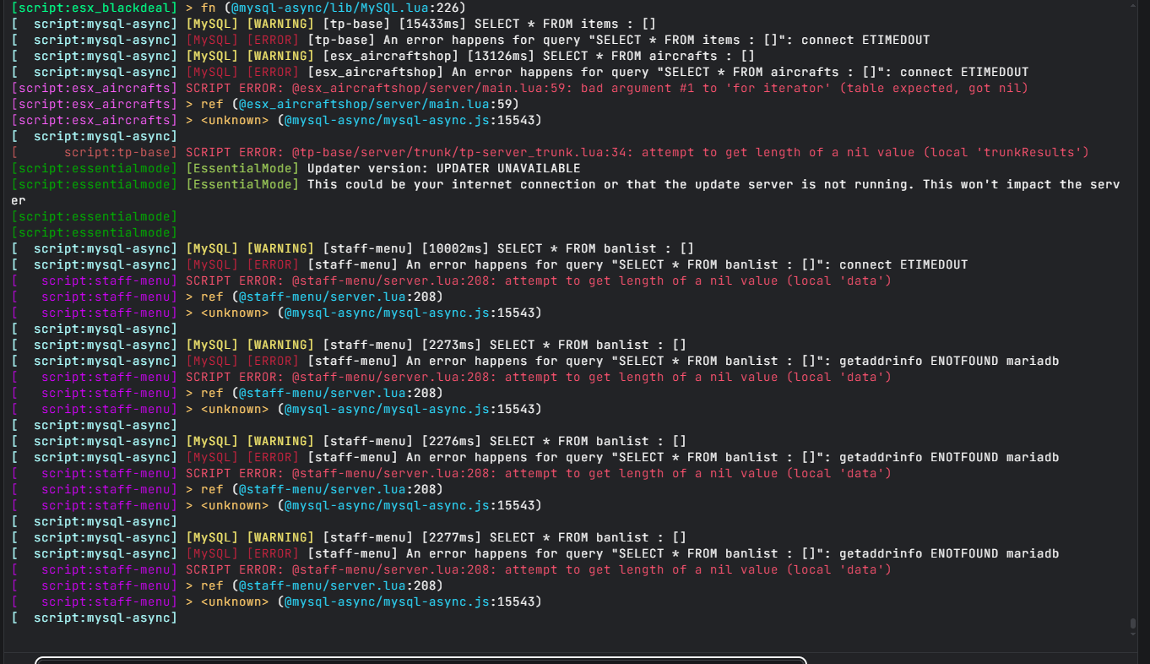The image size is (1150, 664).
Task: Click 'Updater version: UPDATER UNAVAILABLE' line
Action: click(296, 168)
